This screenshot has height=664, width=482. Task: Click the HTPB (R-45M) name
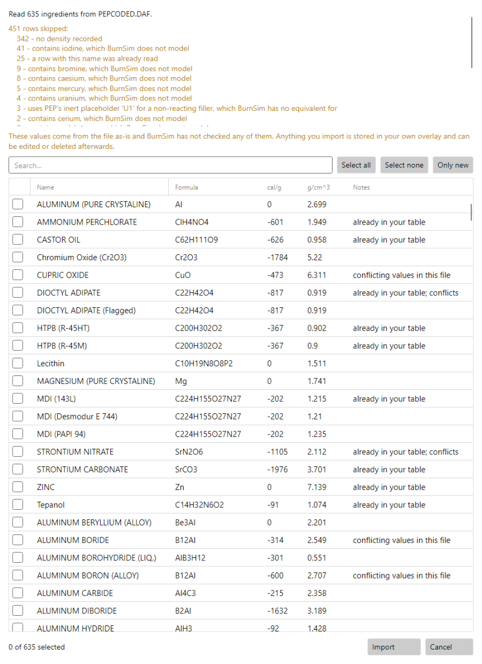click(62, 345)
